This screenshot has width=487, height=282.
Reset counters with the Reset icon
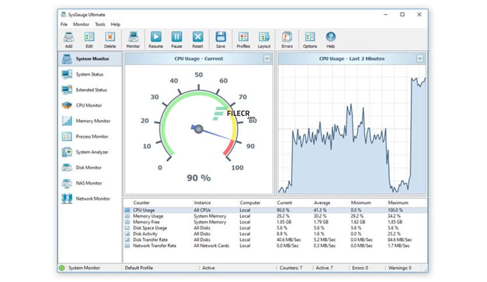coord(197,40)
